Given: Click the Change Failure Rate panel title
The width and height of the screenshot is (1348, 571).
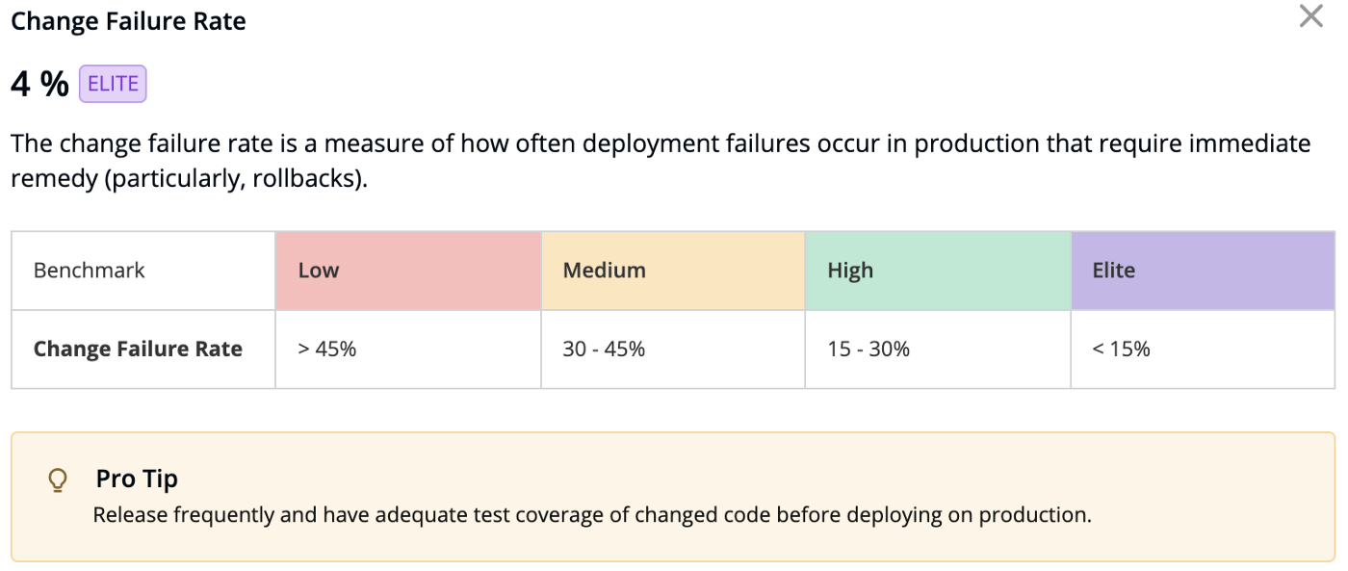Looking at the screenshot, I should (x=128, y=21).
